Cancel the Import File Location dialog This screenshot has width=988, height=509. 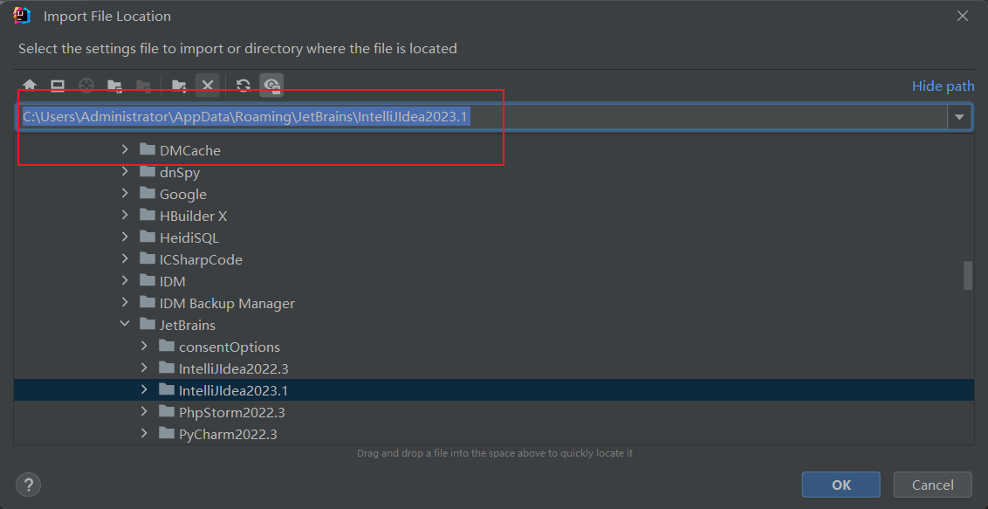pos(932,485)
